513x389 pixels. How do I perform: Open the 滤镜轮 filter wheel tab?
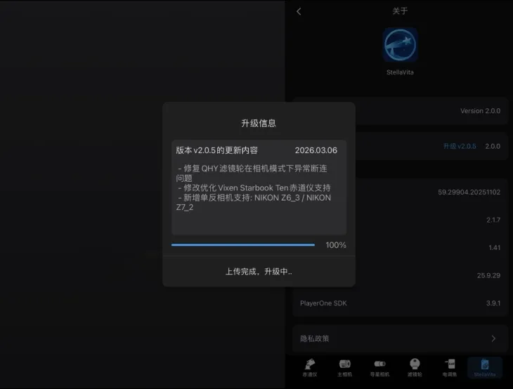[415, 368]
